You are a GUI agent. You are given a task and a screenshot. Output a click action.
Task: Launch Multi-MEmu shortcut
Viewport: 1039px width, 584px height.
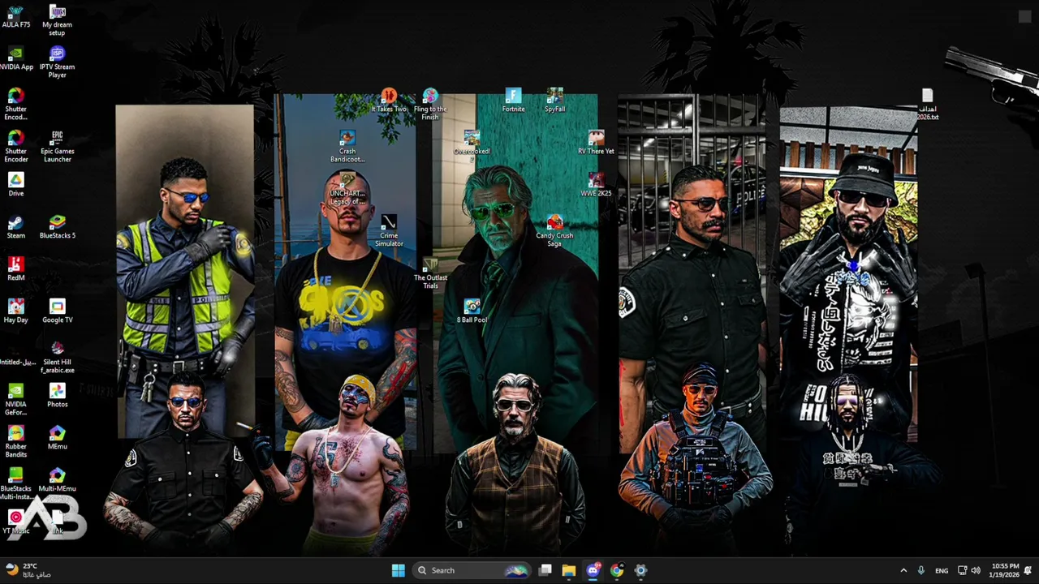click(57, 480)
